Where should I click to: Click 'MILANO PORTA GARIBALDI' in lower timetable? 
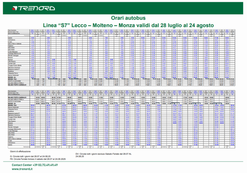17,97
